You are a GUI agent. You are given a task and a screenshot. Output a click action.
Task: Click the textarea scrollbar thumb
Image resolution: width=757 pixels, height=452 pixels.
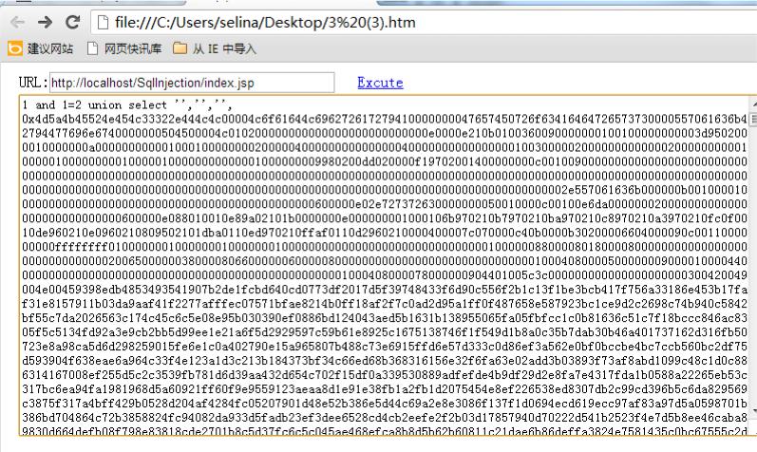753,119
